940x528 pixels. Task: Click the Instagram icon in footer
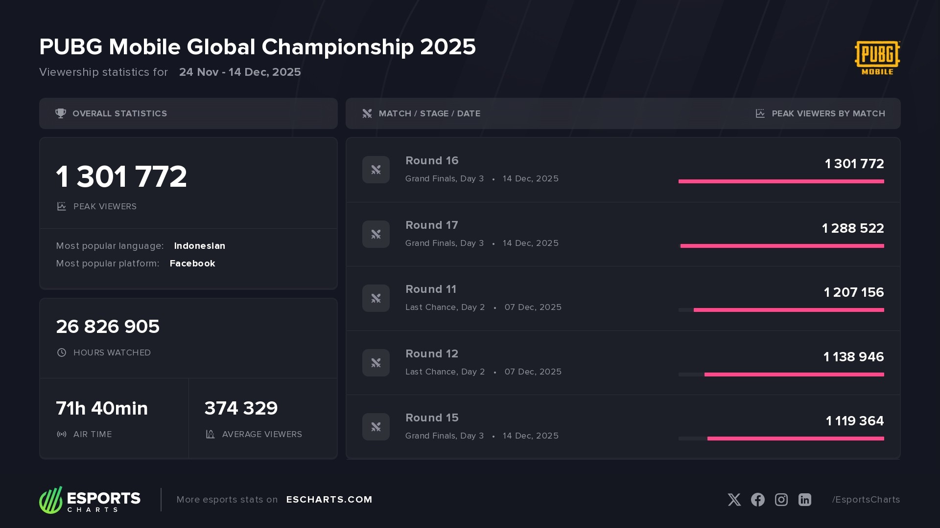pyautogui.click(x=781, y=500)
